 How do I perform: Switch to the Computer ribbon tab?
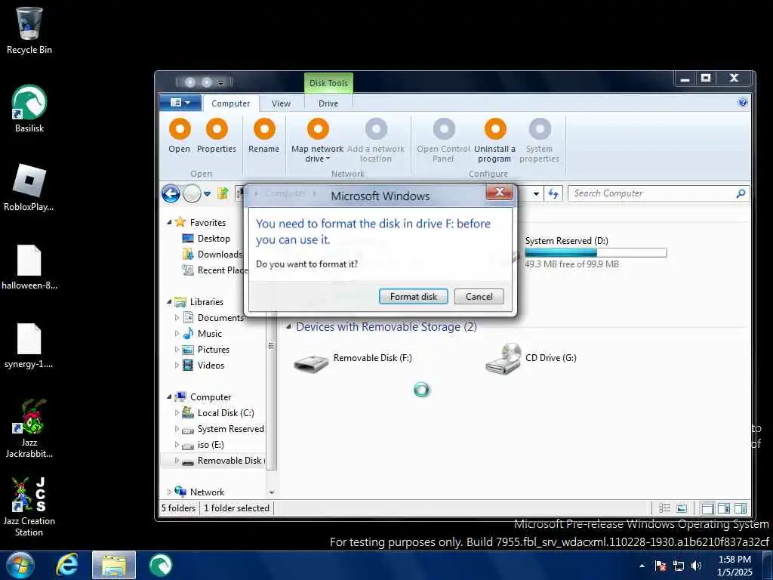[x=230, y=103]
